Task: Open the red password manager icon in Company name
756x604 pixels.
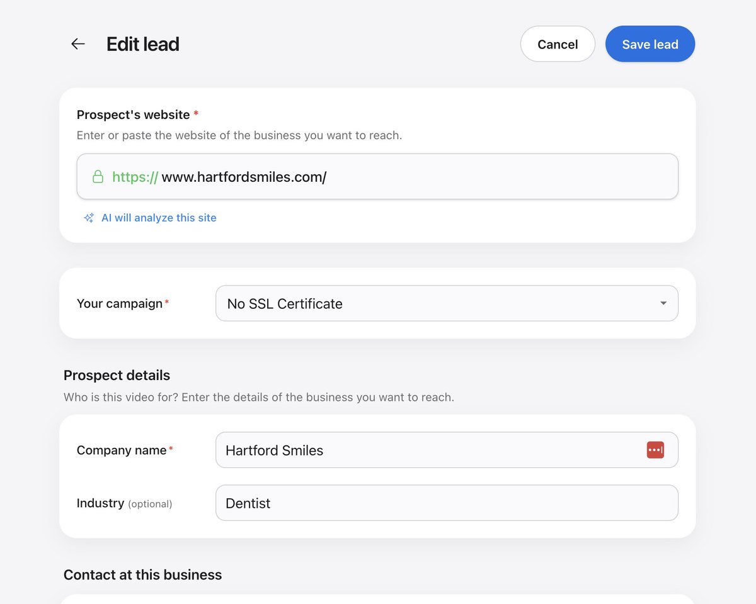Action: click(655, 450)
